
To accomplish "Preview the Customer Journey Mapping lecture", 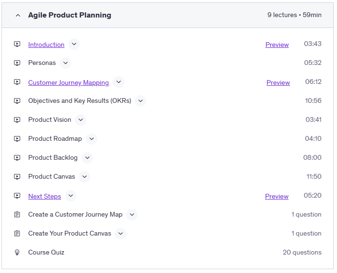I will coord(278,83).
